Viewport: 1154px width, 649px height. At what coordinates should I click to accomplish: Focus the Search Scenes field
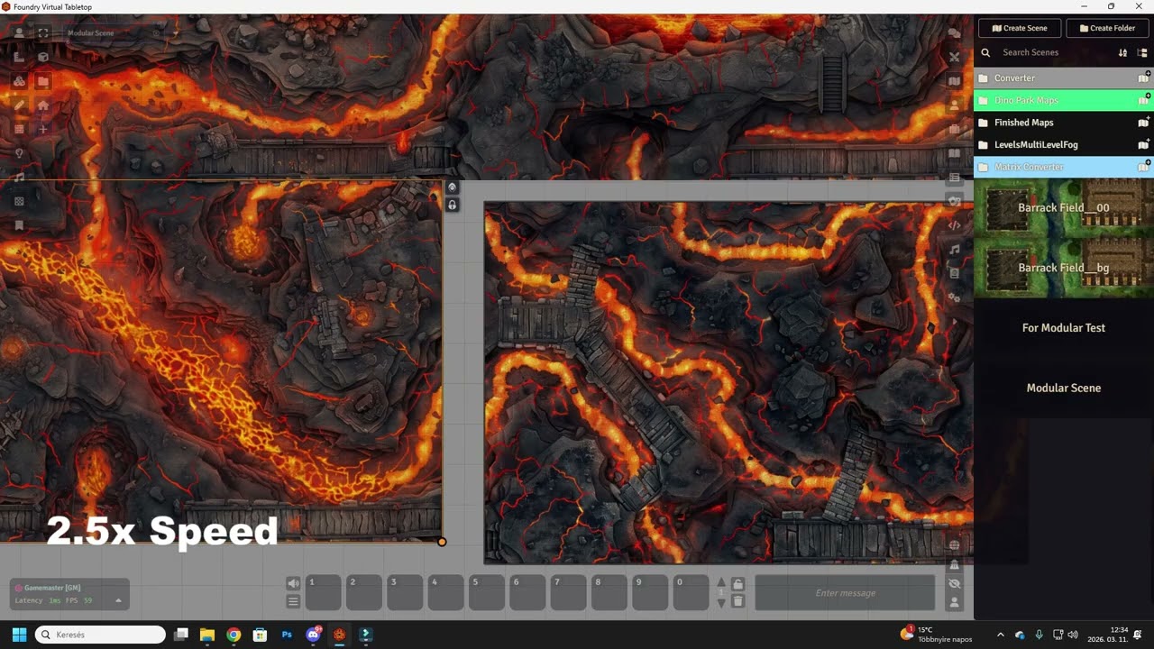point(1055,52)
